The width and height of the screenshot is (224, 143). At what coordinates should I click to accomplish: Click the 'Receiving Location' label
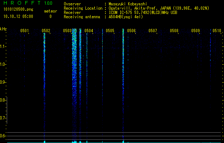pos(83,8)
